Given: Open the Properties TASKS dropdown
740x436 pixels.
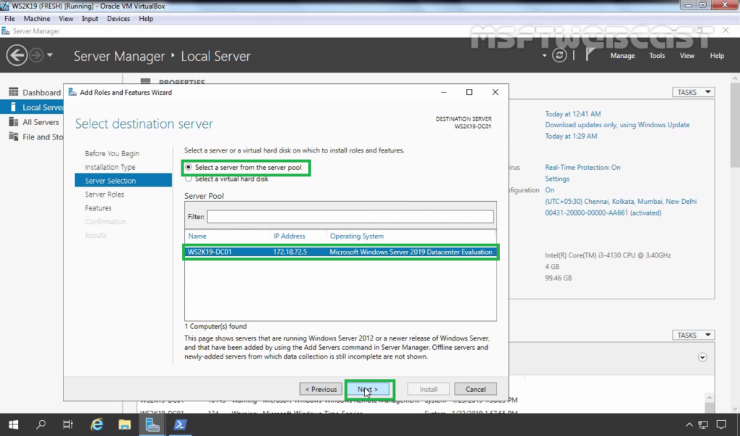Looking at the screenshot, I should (693, 92).
